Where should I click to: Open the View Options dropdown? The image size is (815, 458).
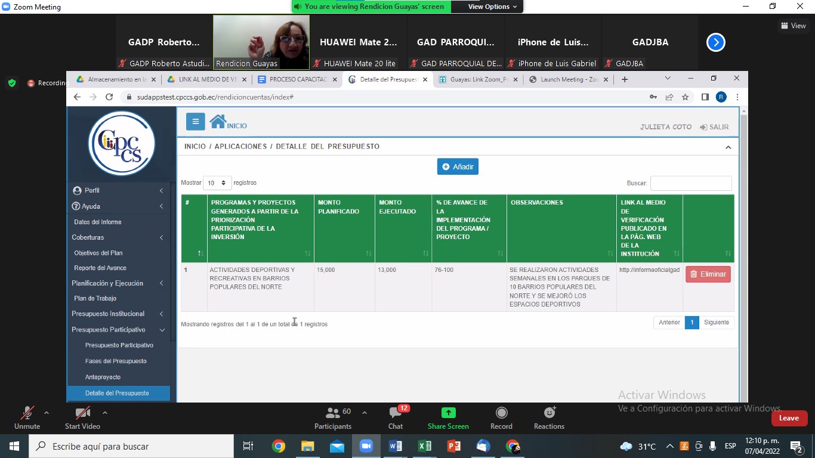click(x=492, y=7)
